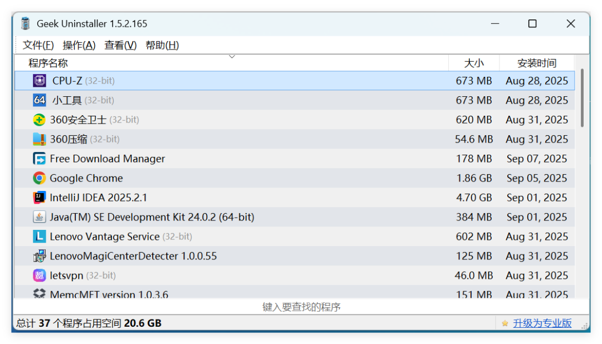
Task: Click the Google Chrome icon
Action: (x=39, y=178)
